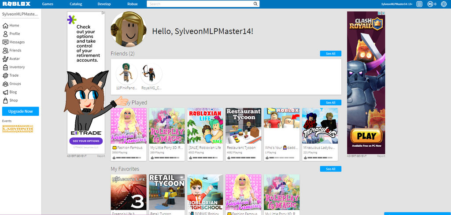Click See All for My Favorites

(x=330, y=169)
